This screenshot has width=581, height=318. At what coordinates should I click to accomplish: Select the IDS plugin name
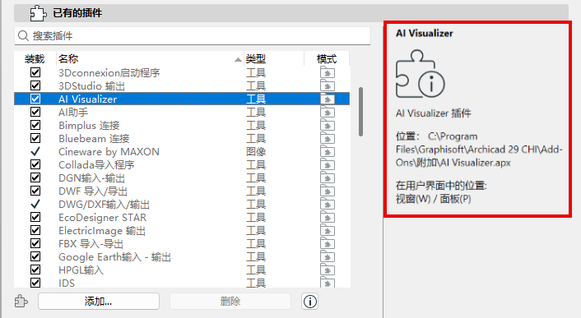[67, 283]
